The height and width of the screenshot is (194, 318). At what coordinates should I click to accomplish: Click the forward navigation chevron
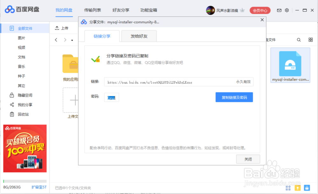[65, 40]
